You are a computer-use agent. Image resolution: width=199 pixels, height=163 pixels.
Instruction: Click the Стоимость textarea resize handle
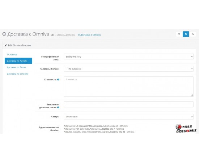[x=192, y=95]
